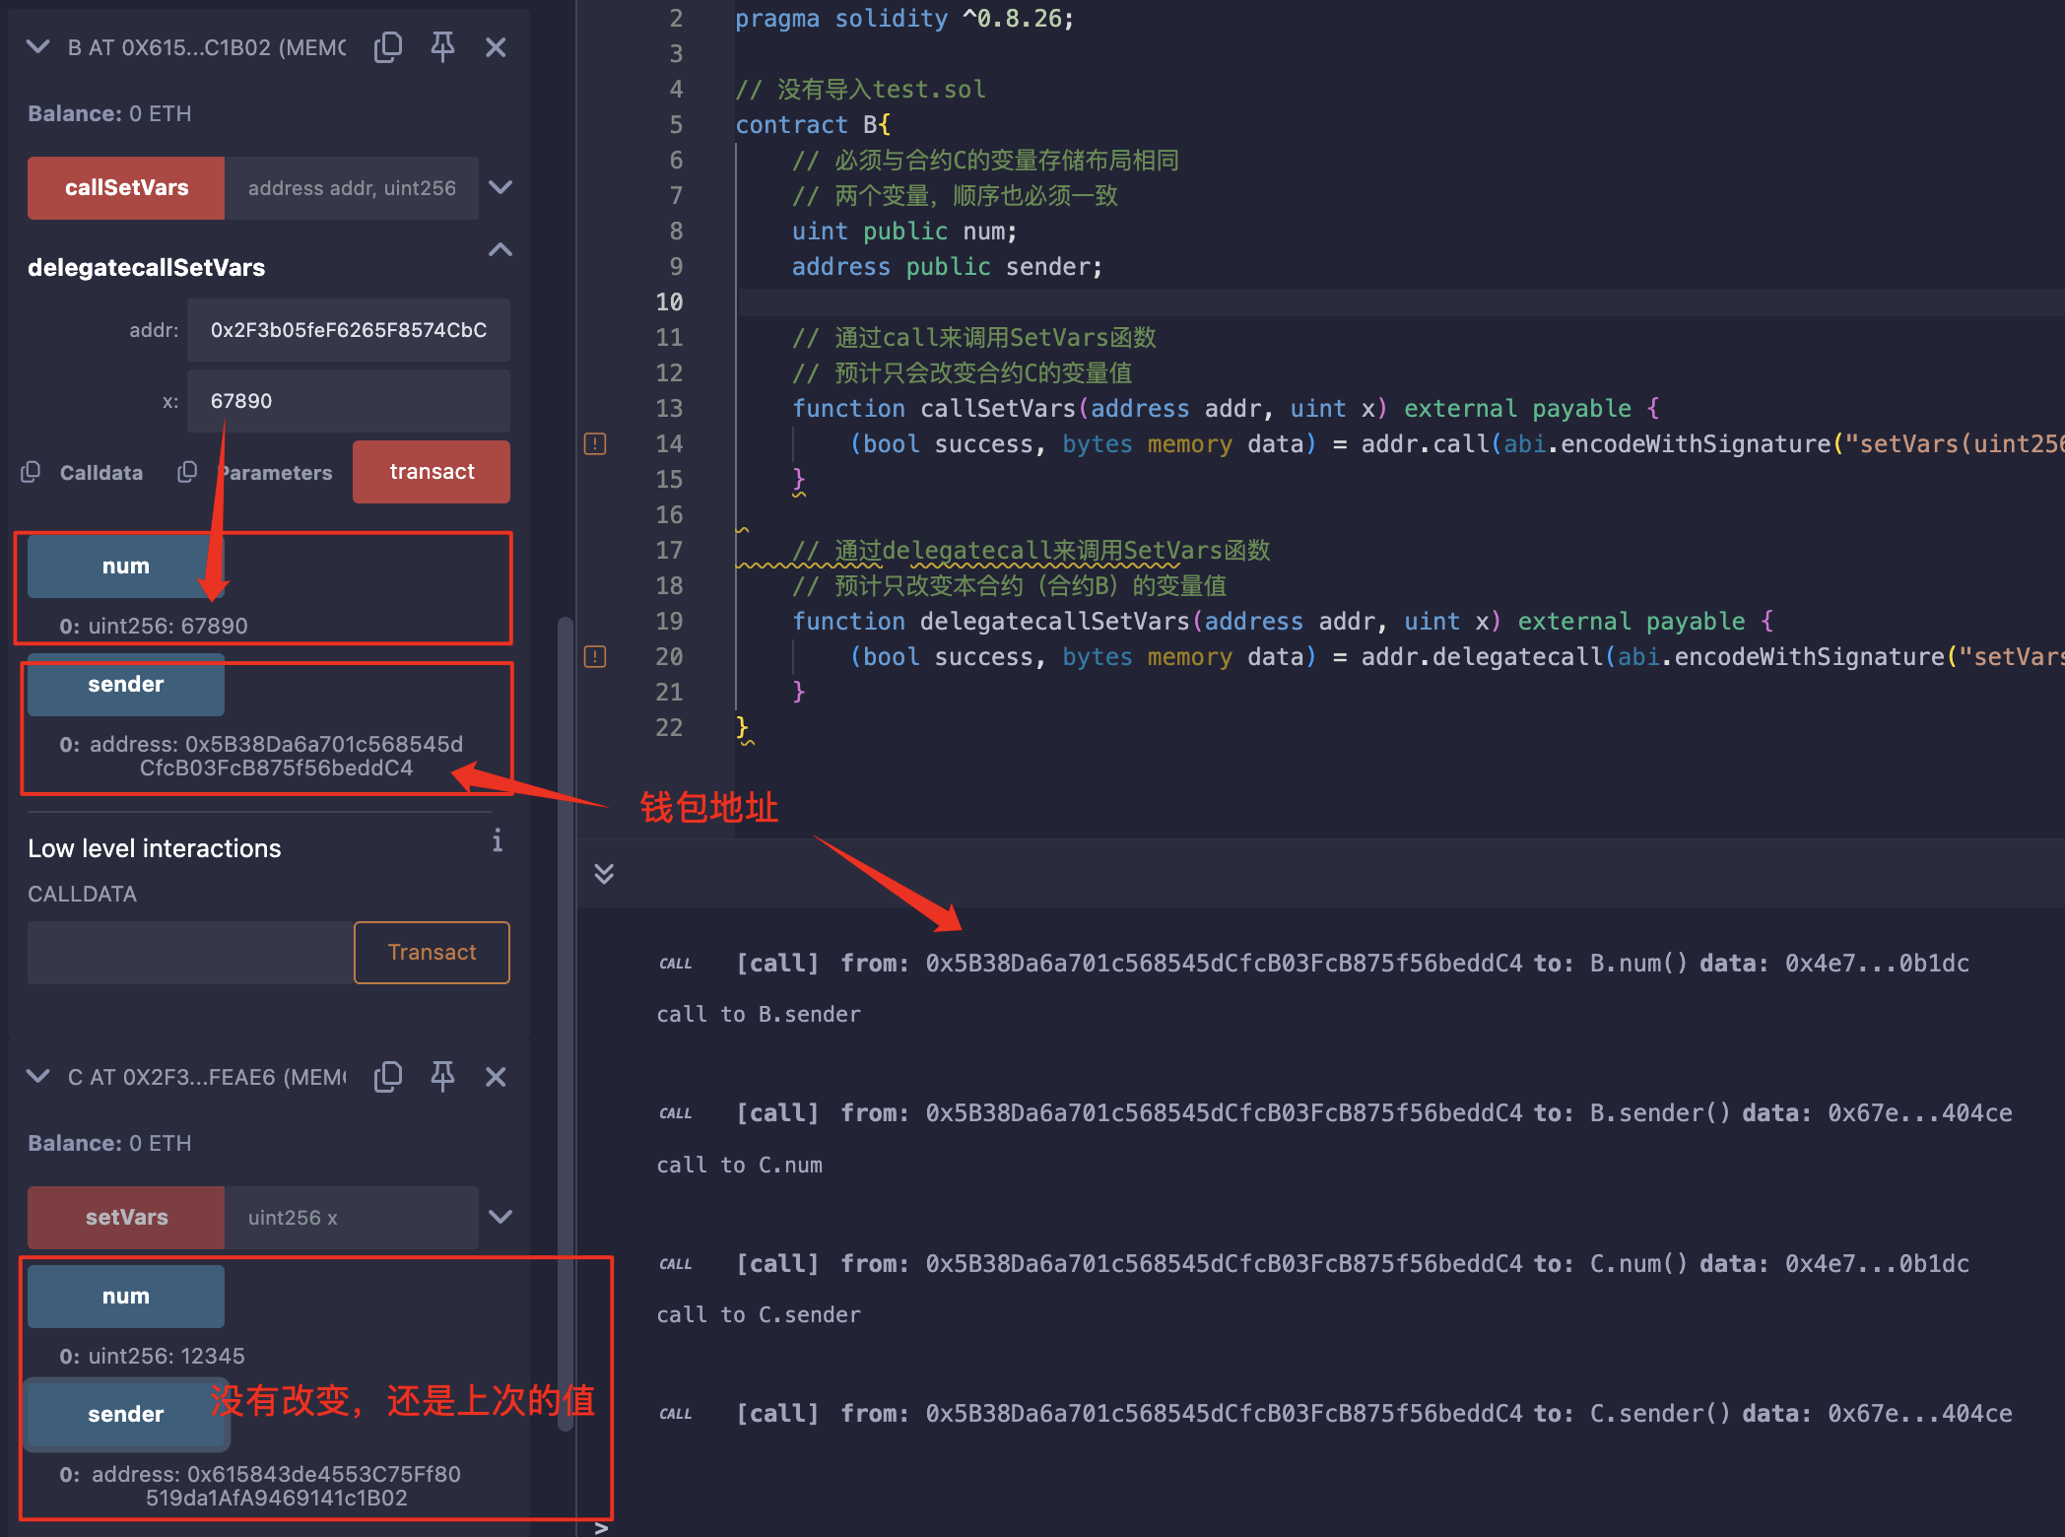Screen dimensions: 2065x1537
Task: Copy address of contract C instance
Action: [x=388, y=1076]
